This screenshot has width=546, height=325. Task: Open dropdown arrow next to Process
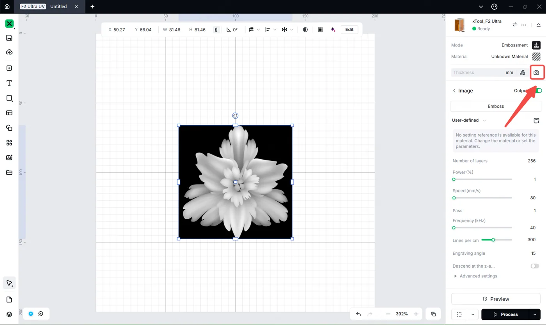pyautogui.click(x=535, y=314)
